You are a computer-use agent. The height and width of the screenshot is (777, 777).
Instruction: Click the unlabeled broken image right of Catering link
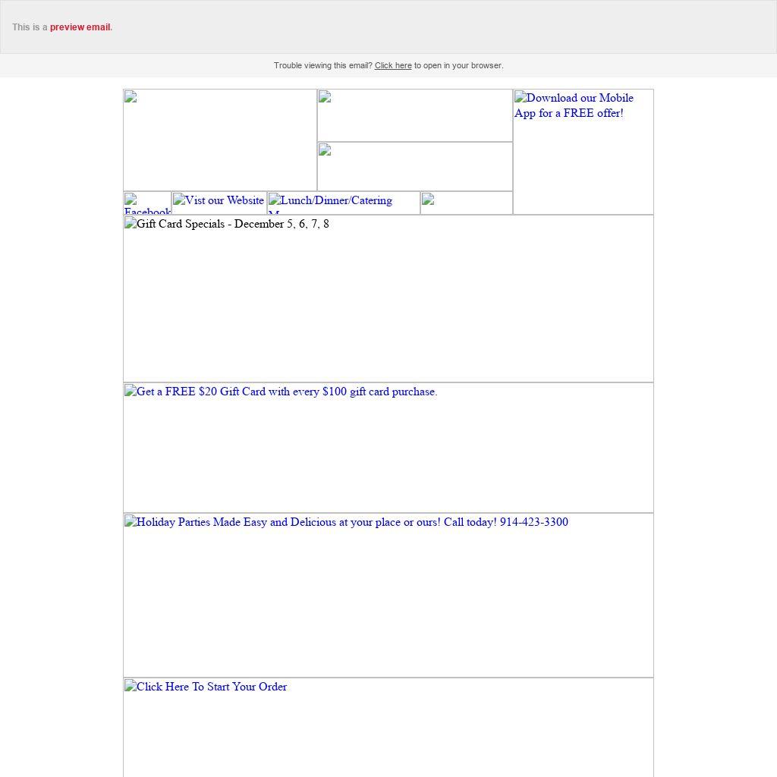coord(428,200)
